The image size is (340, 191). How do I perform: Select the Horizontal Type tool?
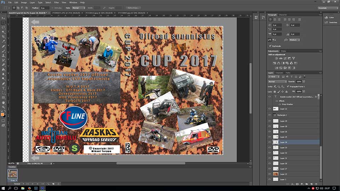[4, 88]
